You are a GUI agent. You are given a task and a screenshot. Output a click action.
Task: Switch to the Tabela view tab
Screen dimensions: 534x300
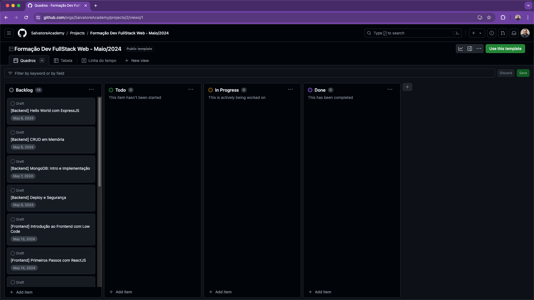[63, 61]
